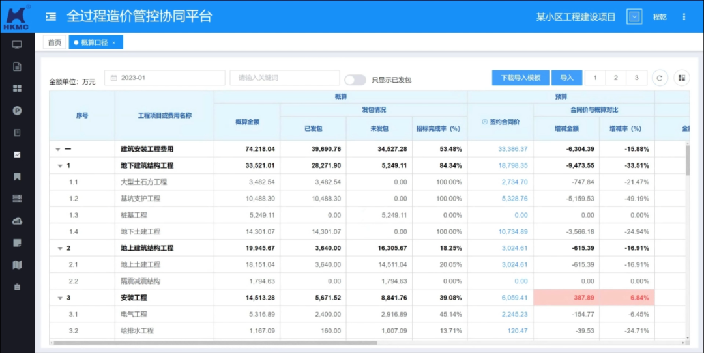The width and height of the screenshot is (704, 353).
Task: Click the HKMC logo
Action: pyautogui.click(x=16, y=17)
